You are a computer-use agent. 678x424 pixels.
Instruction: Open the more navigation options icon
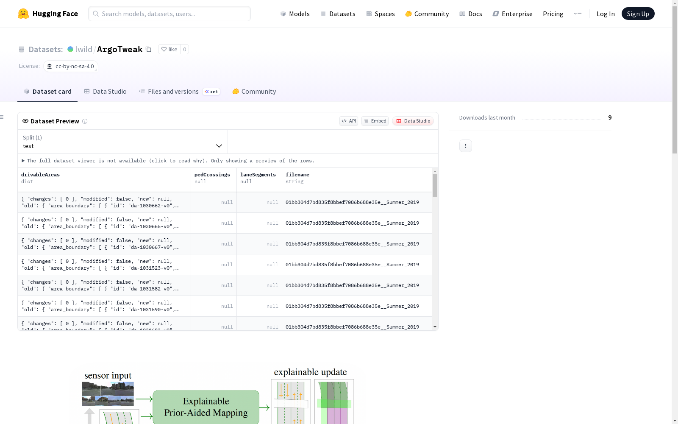click(x=578, y=14)
